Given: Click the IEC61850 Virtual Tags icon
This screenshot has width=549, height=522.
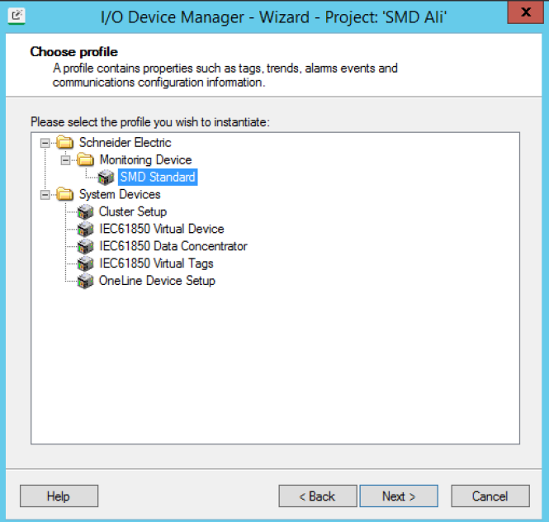Looking at the screenshot, I should pos(85,263).
